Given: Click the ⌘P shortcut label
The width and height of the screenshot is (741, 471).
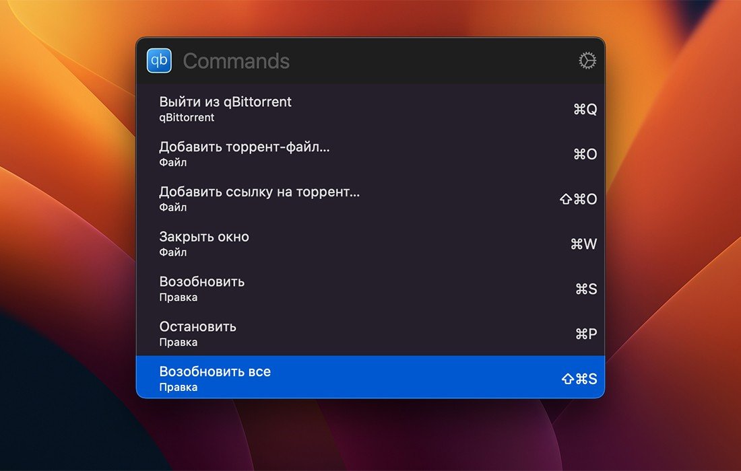Looking at the screenshot, I should point(586,334).
